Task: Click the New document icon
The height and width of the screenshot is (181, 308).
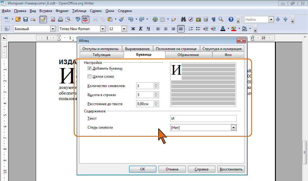Action: tap(7, 19)
